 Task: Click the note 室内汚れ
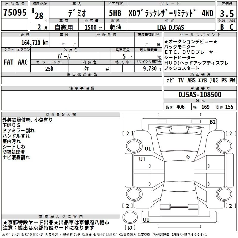click(x=12, y=141)
